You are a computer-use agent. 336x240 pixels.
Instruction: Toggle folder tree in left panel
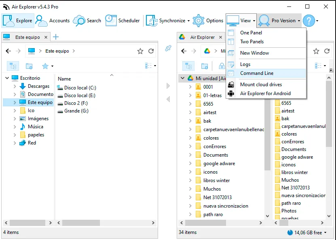click(13, 66)
